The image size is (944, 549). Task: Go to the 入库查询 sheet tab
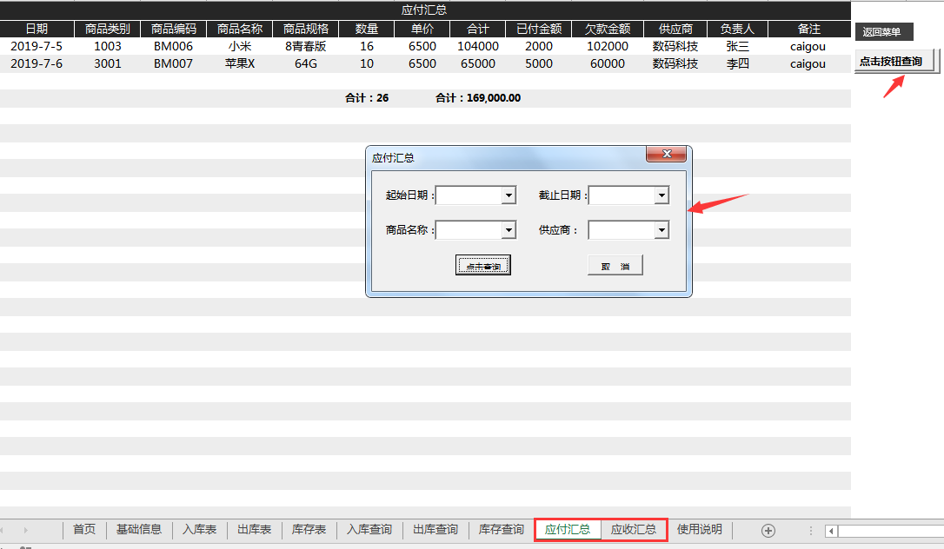pos(369,530)
